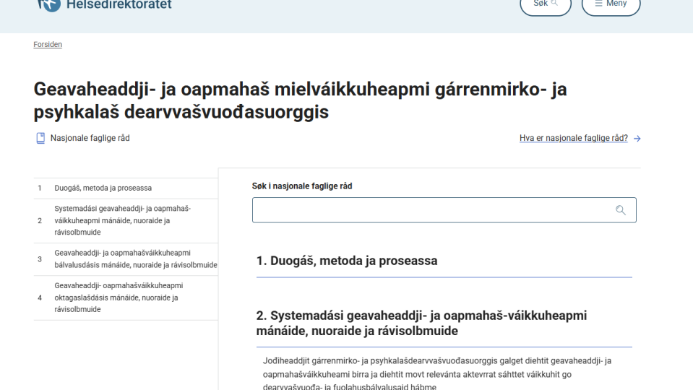Click the paragraph beginning 'Jođiheaddjit gárrenmirko-'
Image resolution: width=693 pixels, height=390 pixels.
[x=437, y=373]
